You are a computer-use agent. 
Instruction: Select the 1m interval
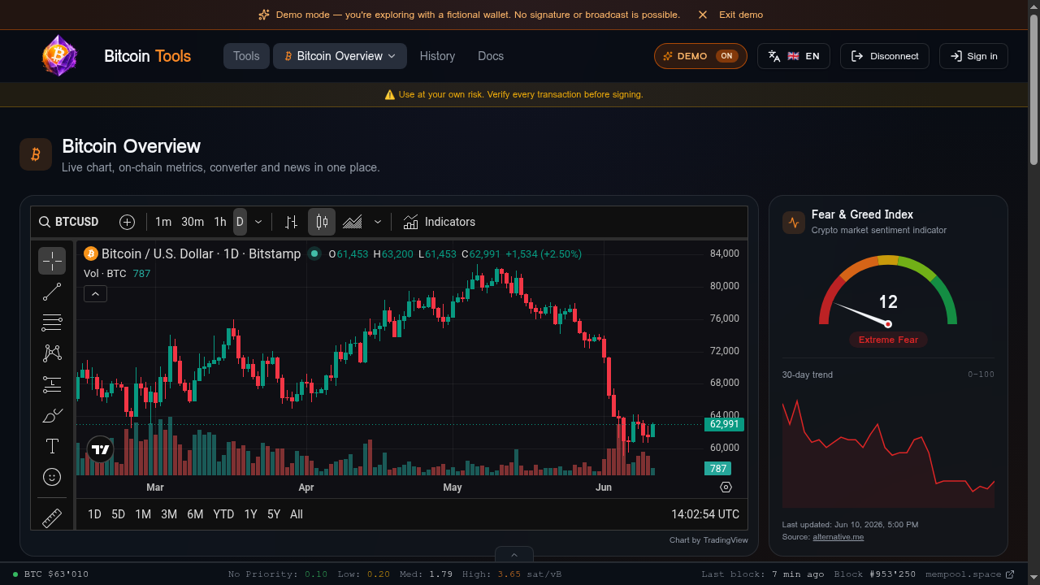point(163,222)
